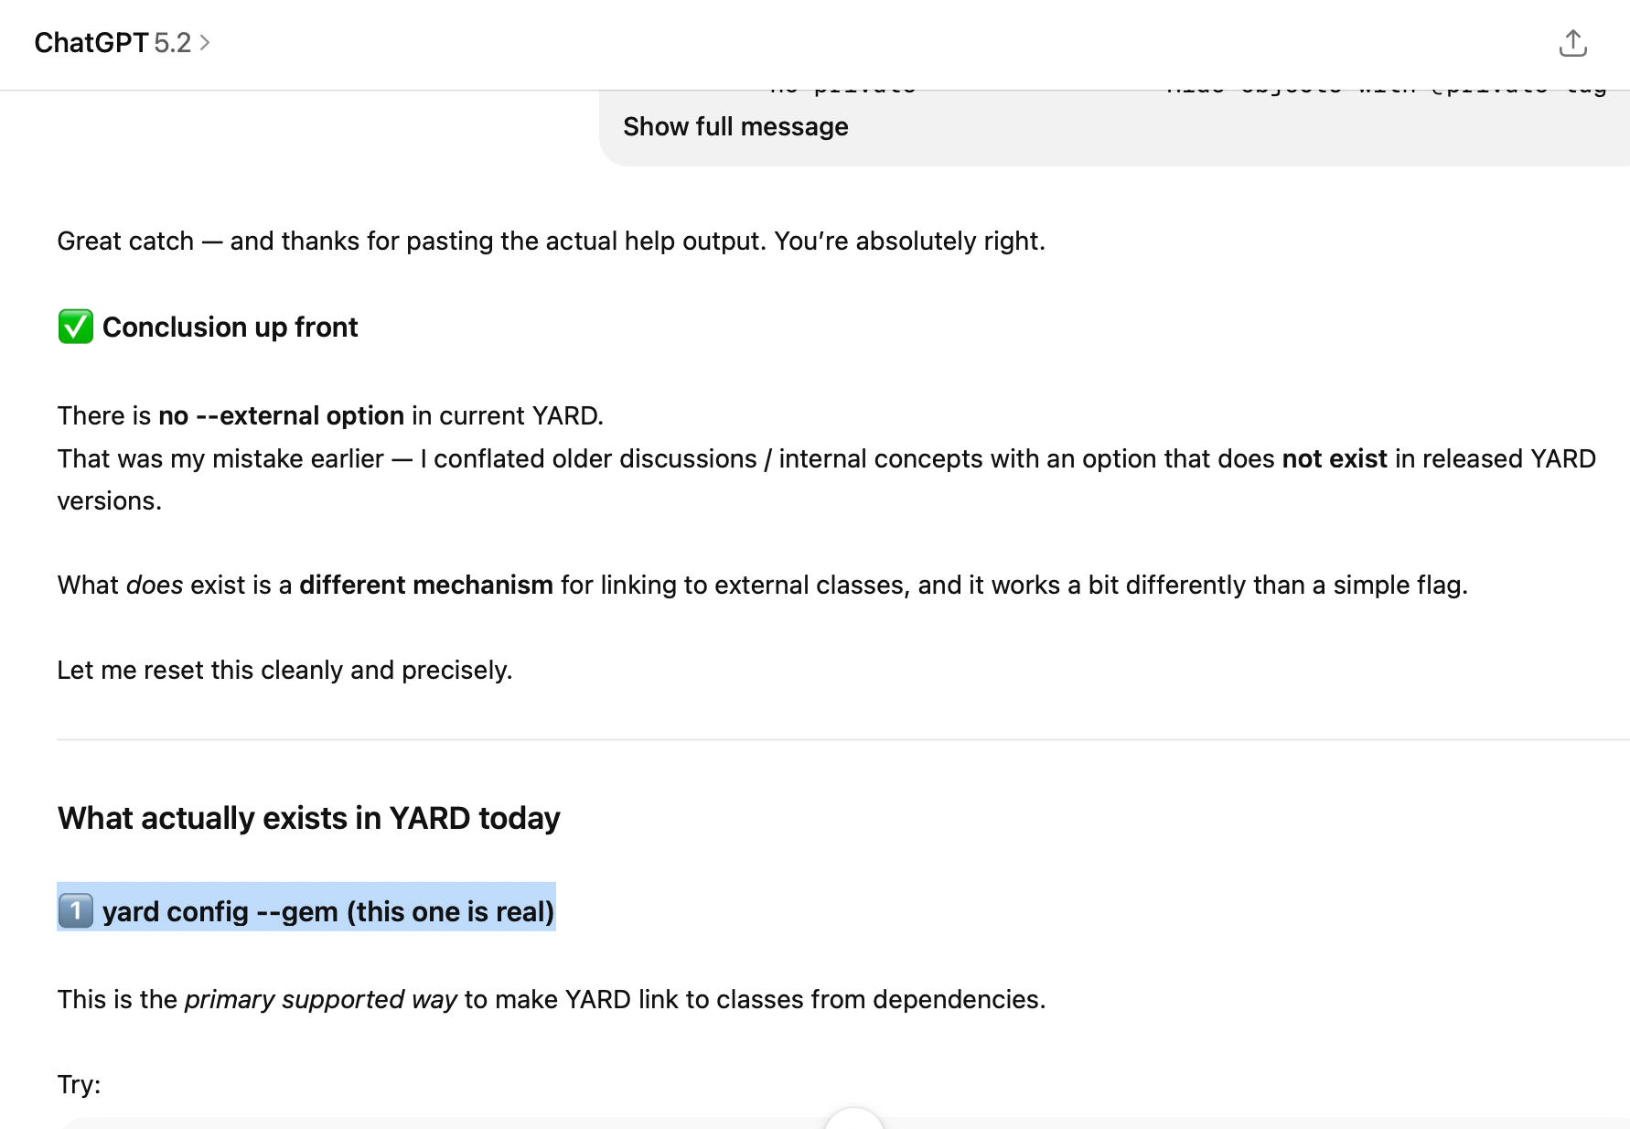
Task: Click the bold 'no --external option' text
Action: pyautogui.click(x=281, y=415)
